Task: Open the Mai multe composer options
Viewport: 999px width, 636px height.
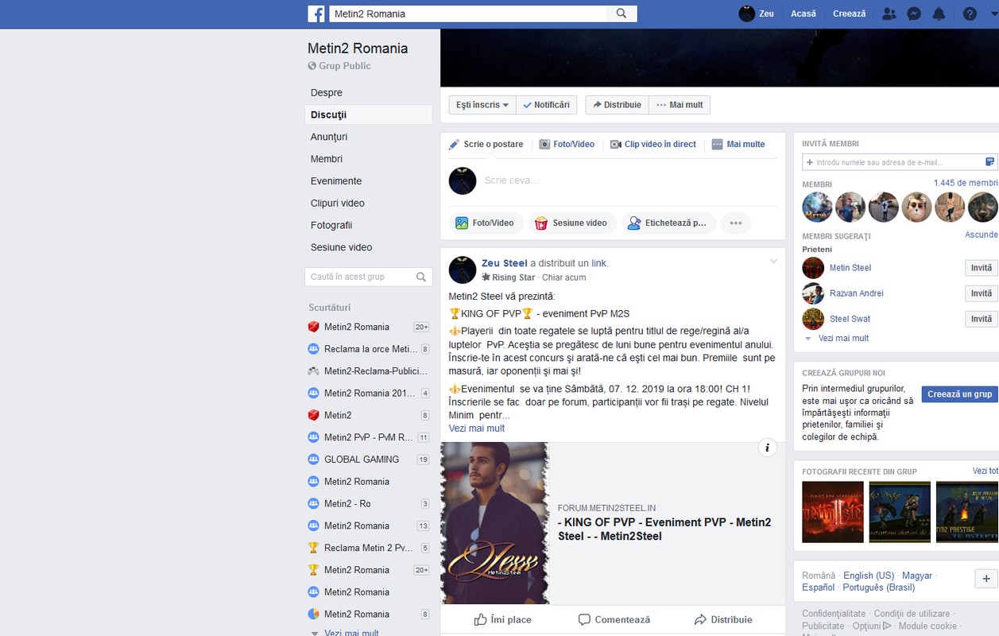Action: click(738, 144)
